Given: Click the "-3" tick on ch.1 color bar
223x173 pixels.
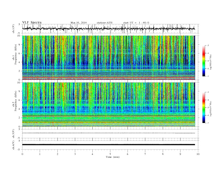Looking at the screenshot, I should pyautogui.click(x=208, y=46).
